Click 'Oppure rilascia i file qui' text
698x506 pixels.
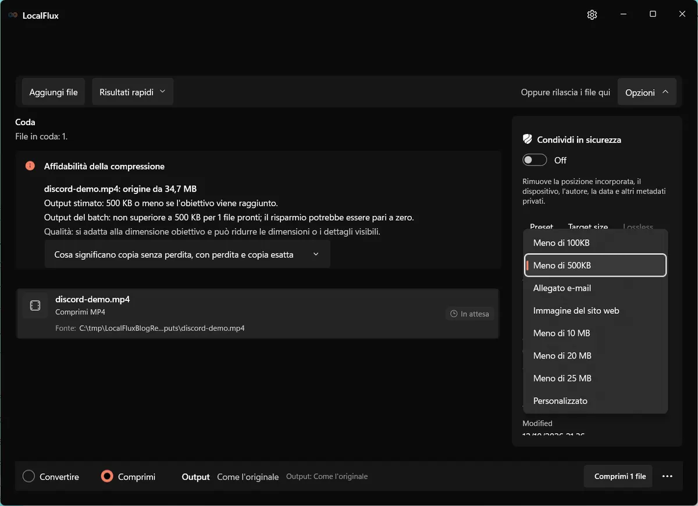(x=565, y=92)
